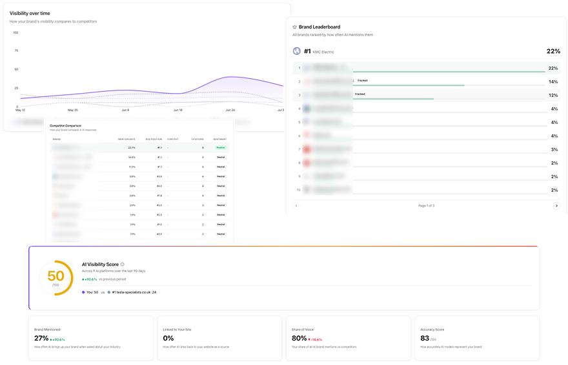The width and height of the screenshot is (568, 365).
Task: Open the Share of Voice 80% card
Action: (348, 338)
